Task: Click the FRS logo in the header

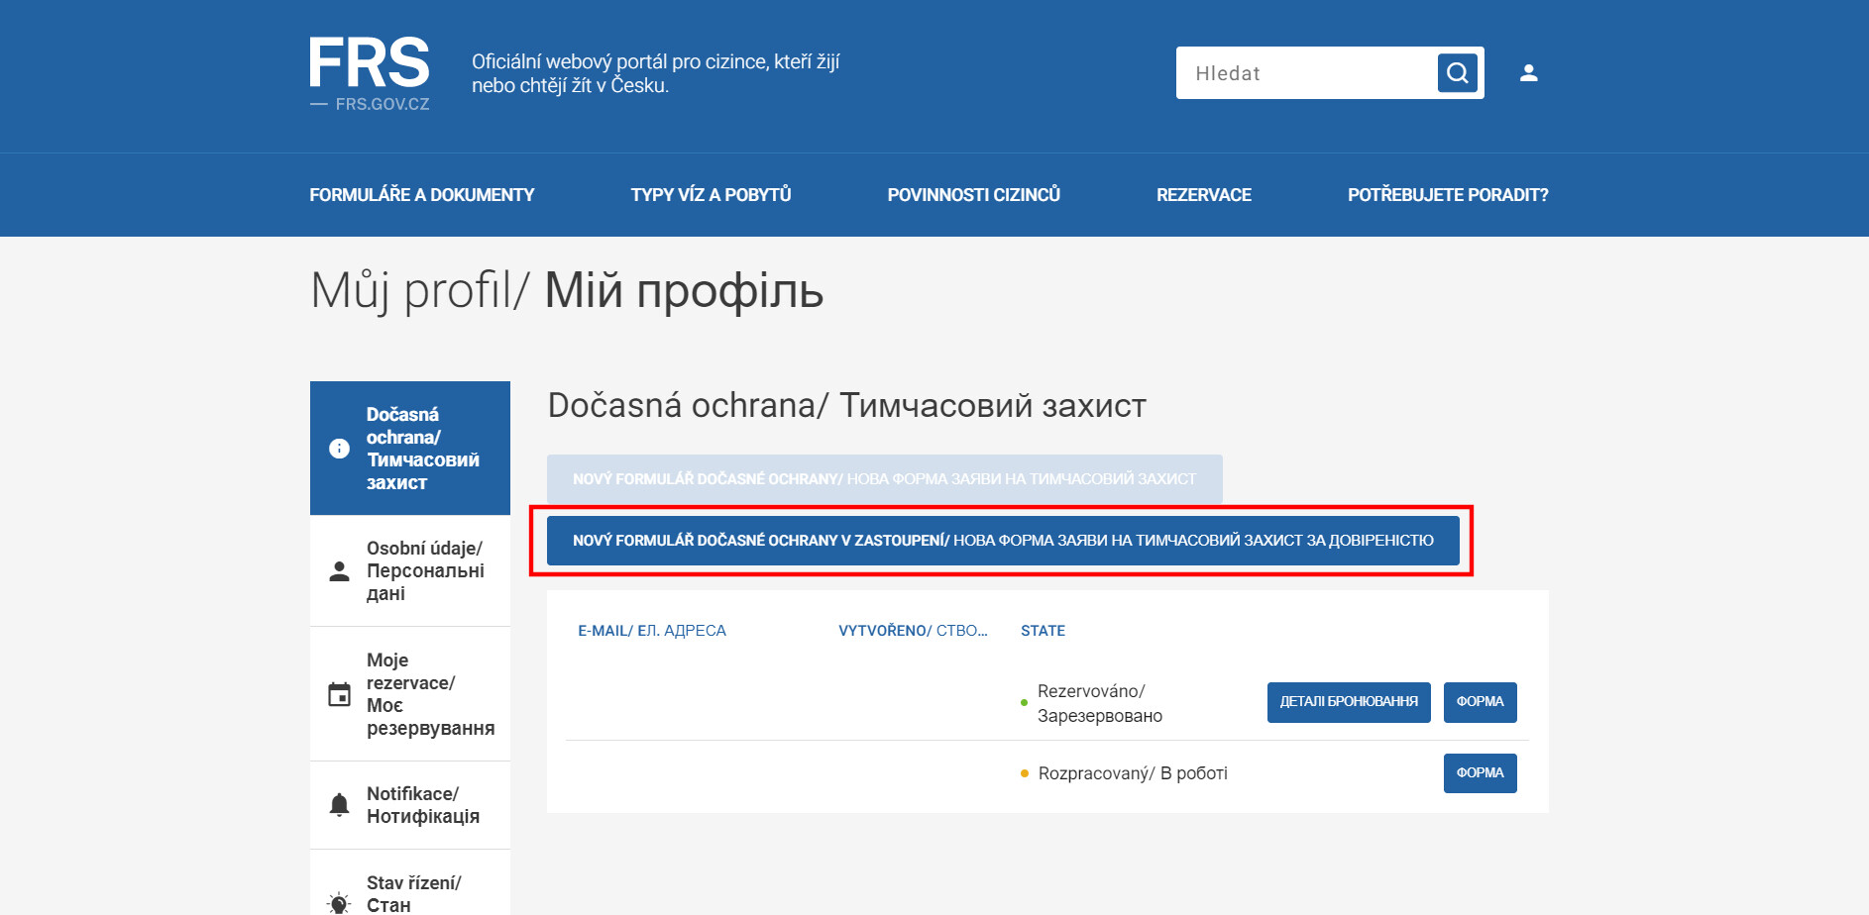Action: coord(370,73)
